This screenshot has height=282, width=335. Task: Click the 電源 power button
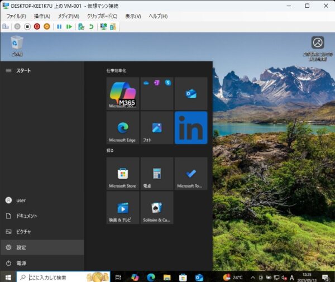(42, 263)
